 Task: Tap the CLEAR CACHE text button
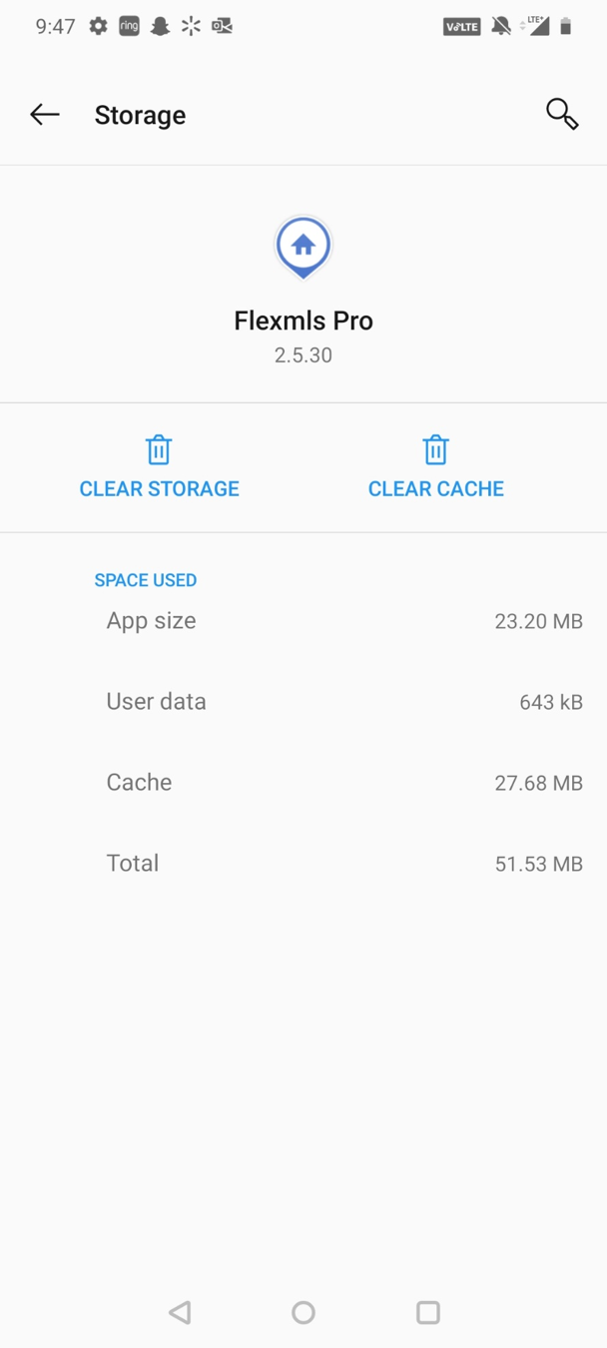coord(436,488)
